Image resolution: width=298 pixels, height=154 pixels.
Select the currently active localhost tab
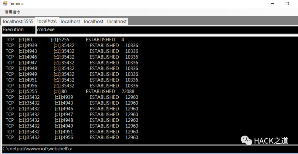pyautogui.click(x=47, y=21)
